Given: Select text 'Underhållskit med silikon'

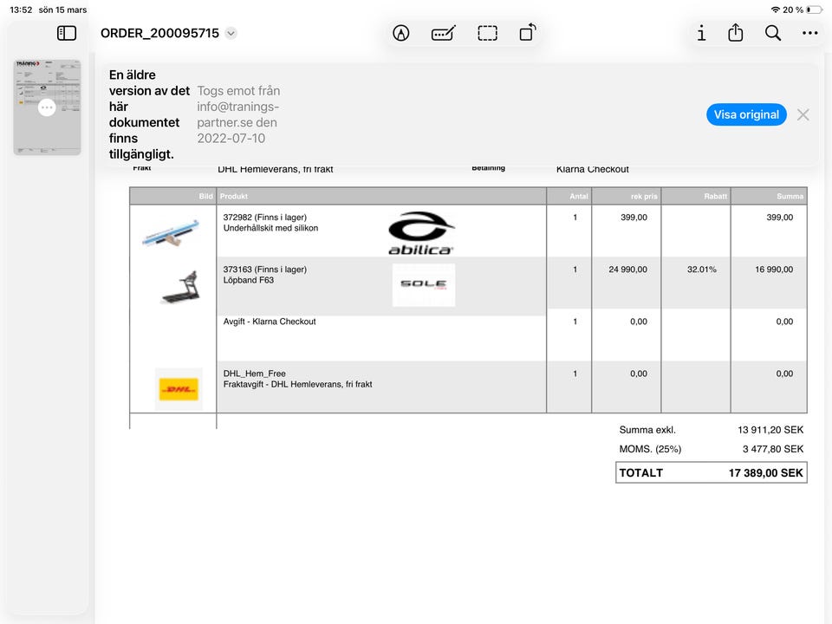Looking at the screenshot, I should (x=270, y=228).
